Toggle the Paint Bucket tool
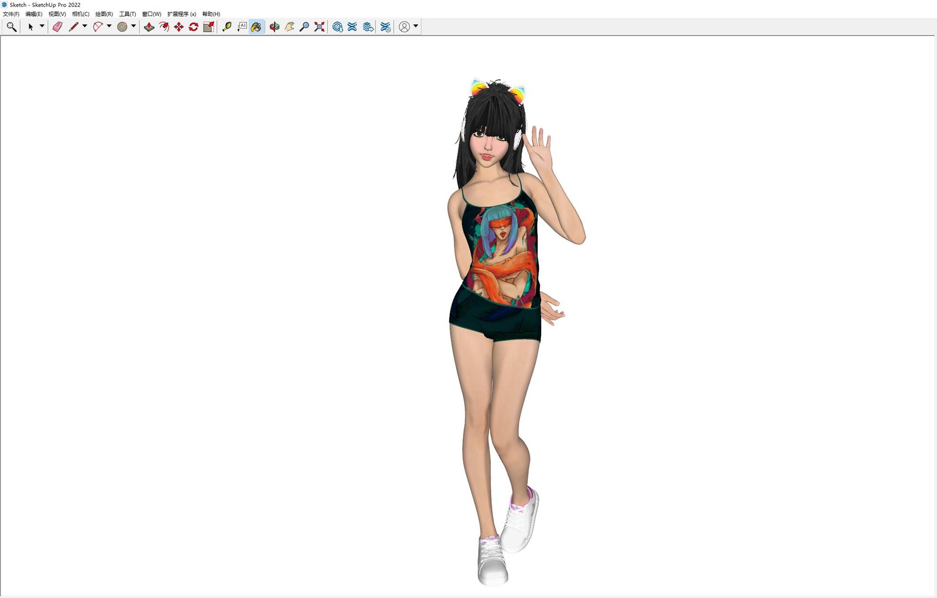Viewport: 937px width, 598px height. [x=256, y=27]
